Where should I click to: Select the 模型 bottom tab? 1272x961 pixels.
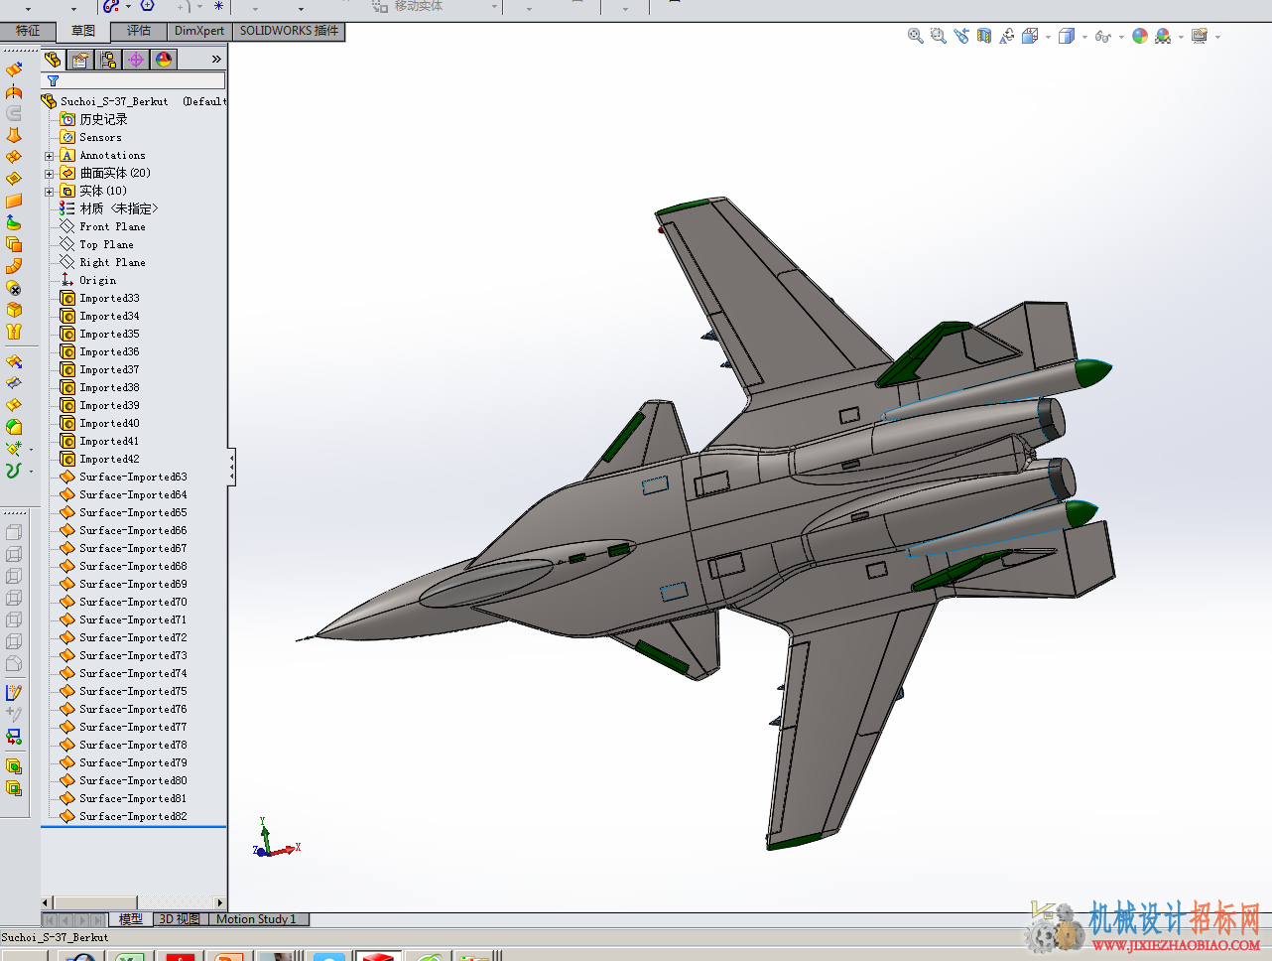131,919
